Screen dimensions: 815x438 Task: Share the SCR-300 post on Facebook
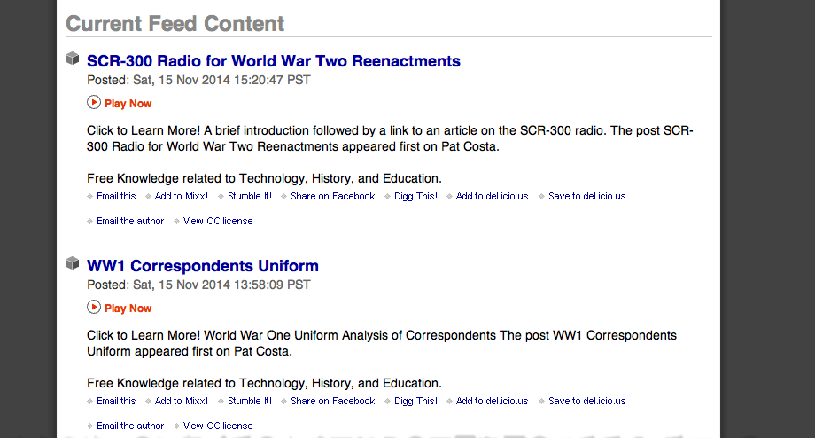click(333, 196)
